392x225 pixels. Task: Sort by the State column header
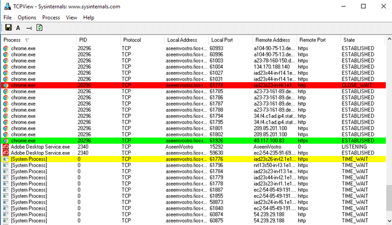[363, 40]
